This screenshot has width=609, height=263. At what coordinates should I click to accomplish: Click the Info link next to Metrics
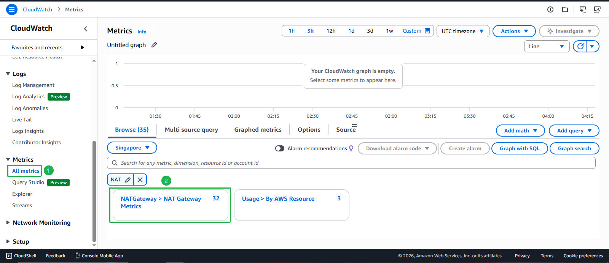tap(142, 32)
